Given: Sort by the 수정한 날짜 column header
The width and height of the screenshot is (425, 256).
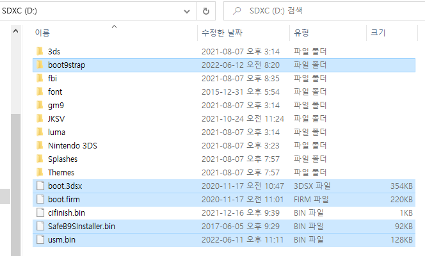Looking at the screenshot, I should 222,33.
